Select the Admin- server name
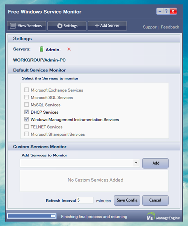 point(53,50)
